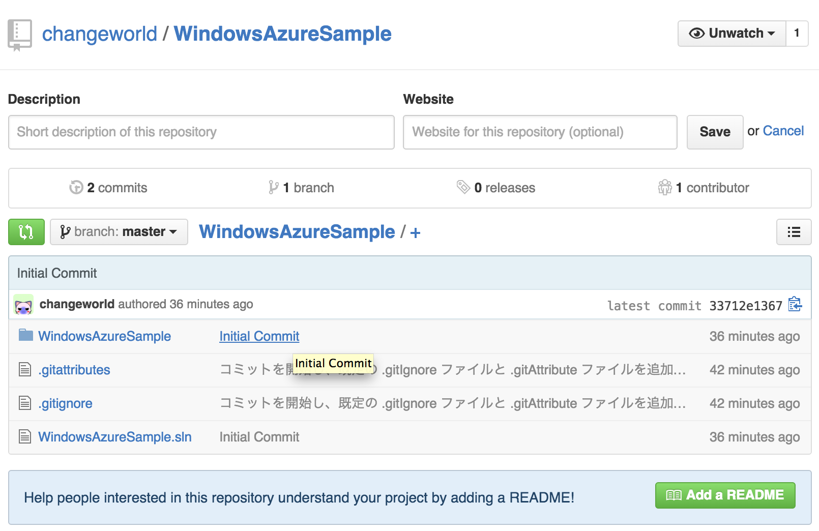Create new file with plus icon

pyautogui.click(x=415, y=233)
